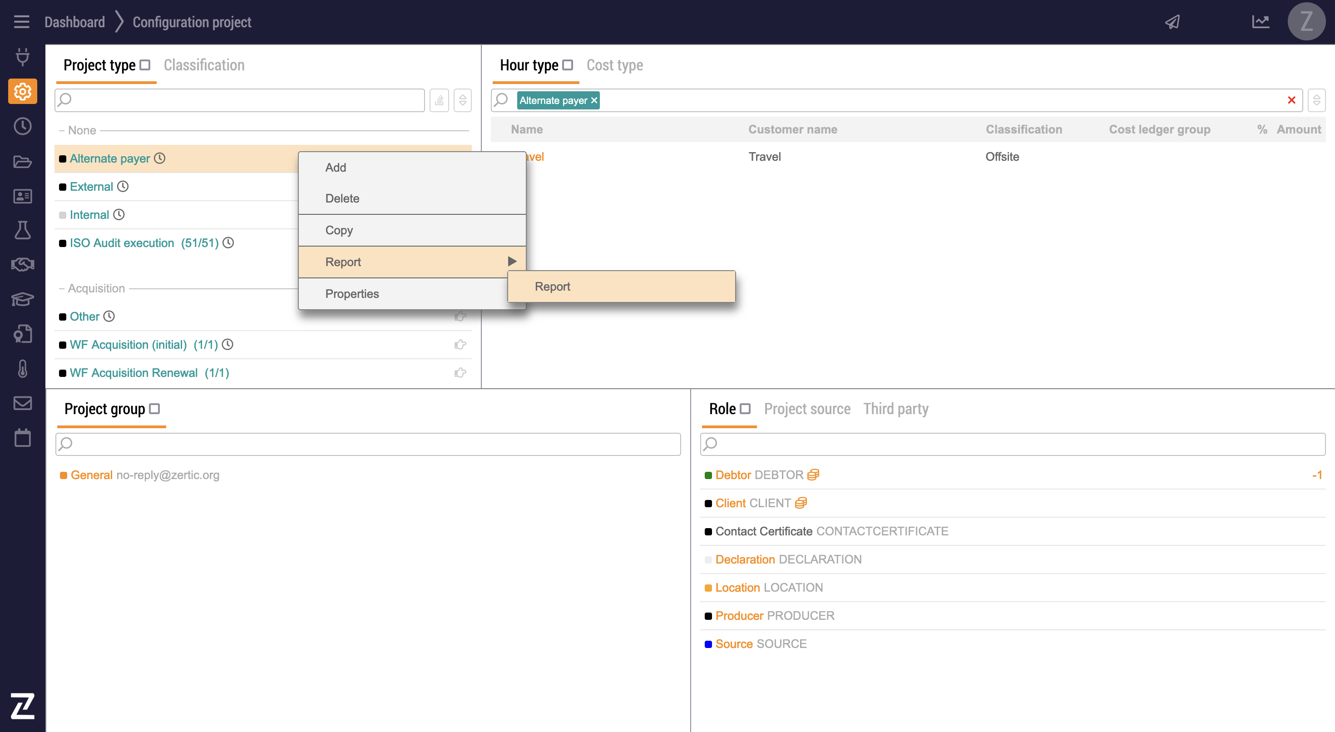The image size is (1335, 732).
Task: Click the paper plane send icon
Action: (1172, 22)
